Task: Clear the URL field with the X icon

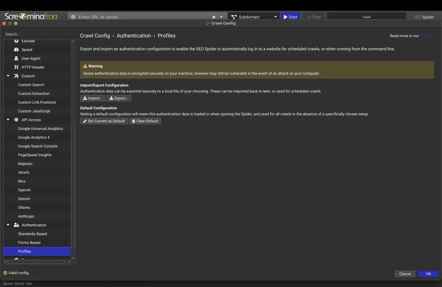Action: pyautogui.click(x=214, y=17)
